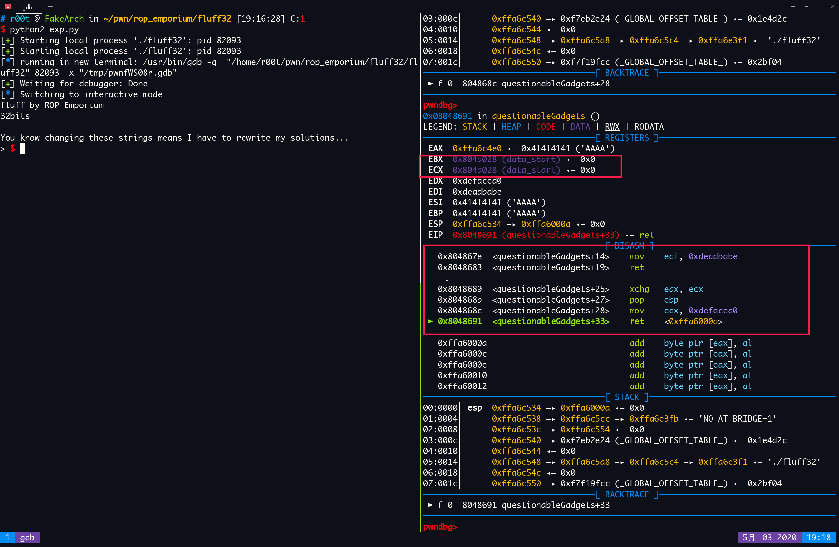Click the ESI register row

486,202
